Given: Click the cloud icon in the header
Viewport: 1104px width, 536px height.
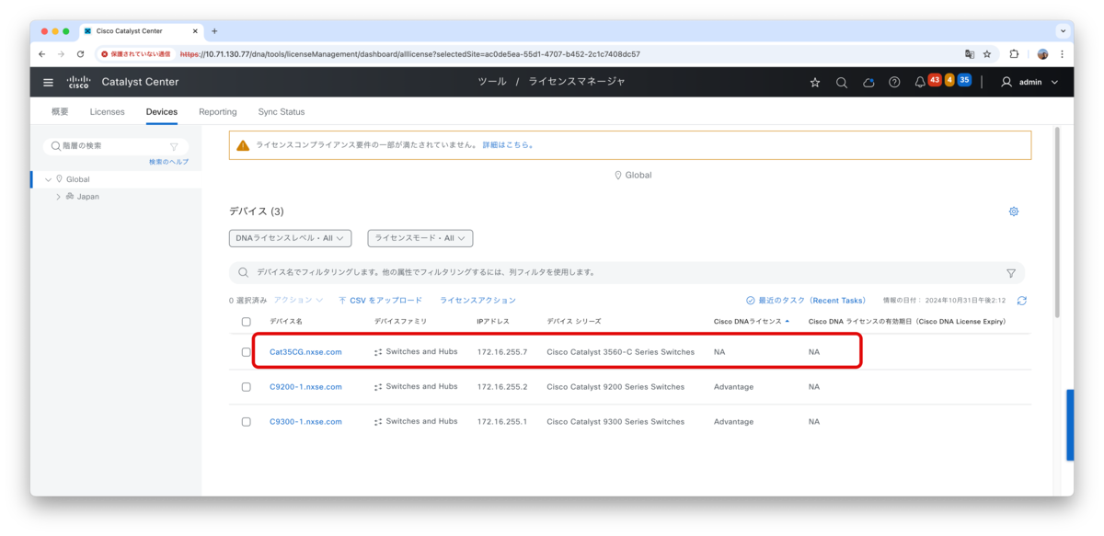Looking at the screenshot, I should [x=868, y=82].
